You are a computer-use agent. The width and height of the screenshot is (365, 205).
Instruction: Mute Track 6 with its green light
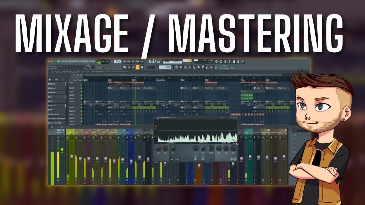click(x=81, y=88)
